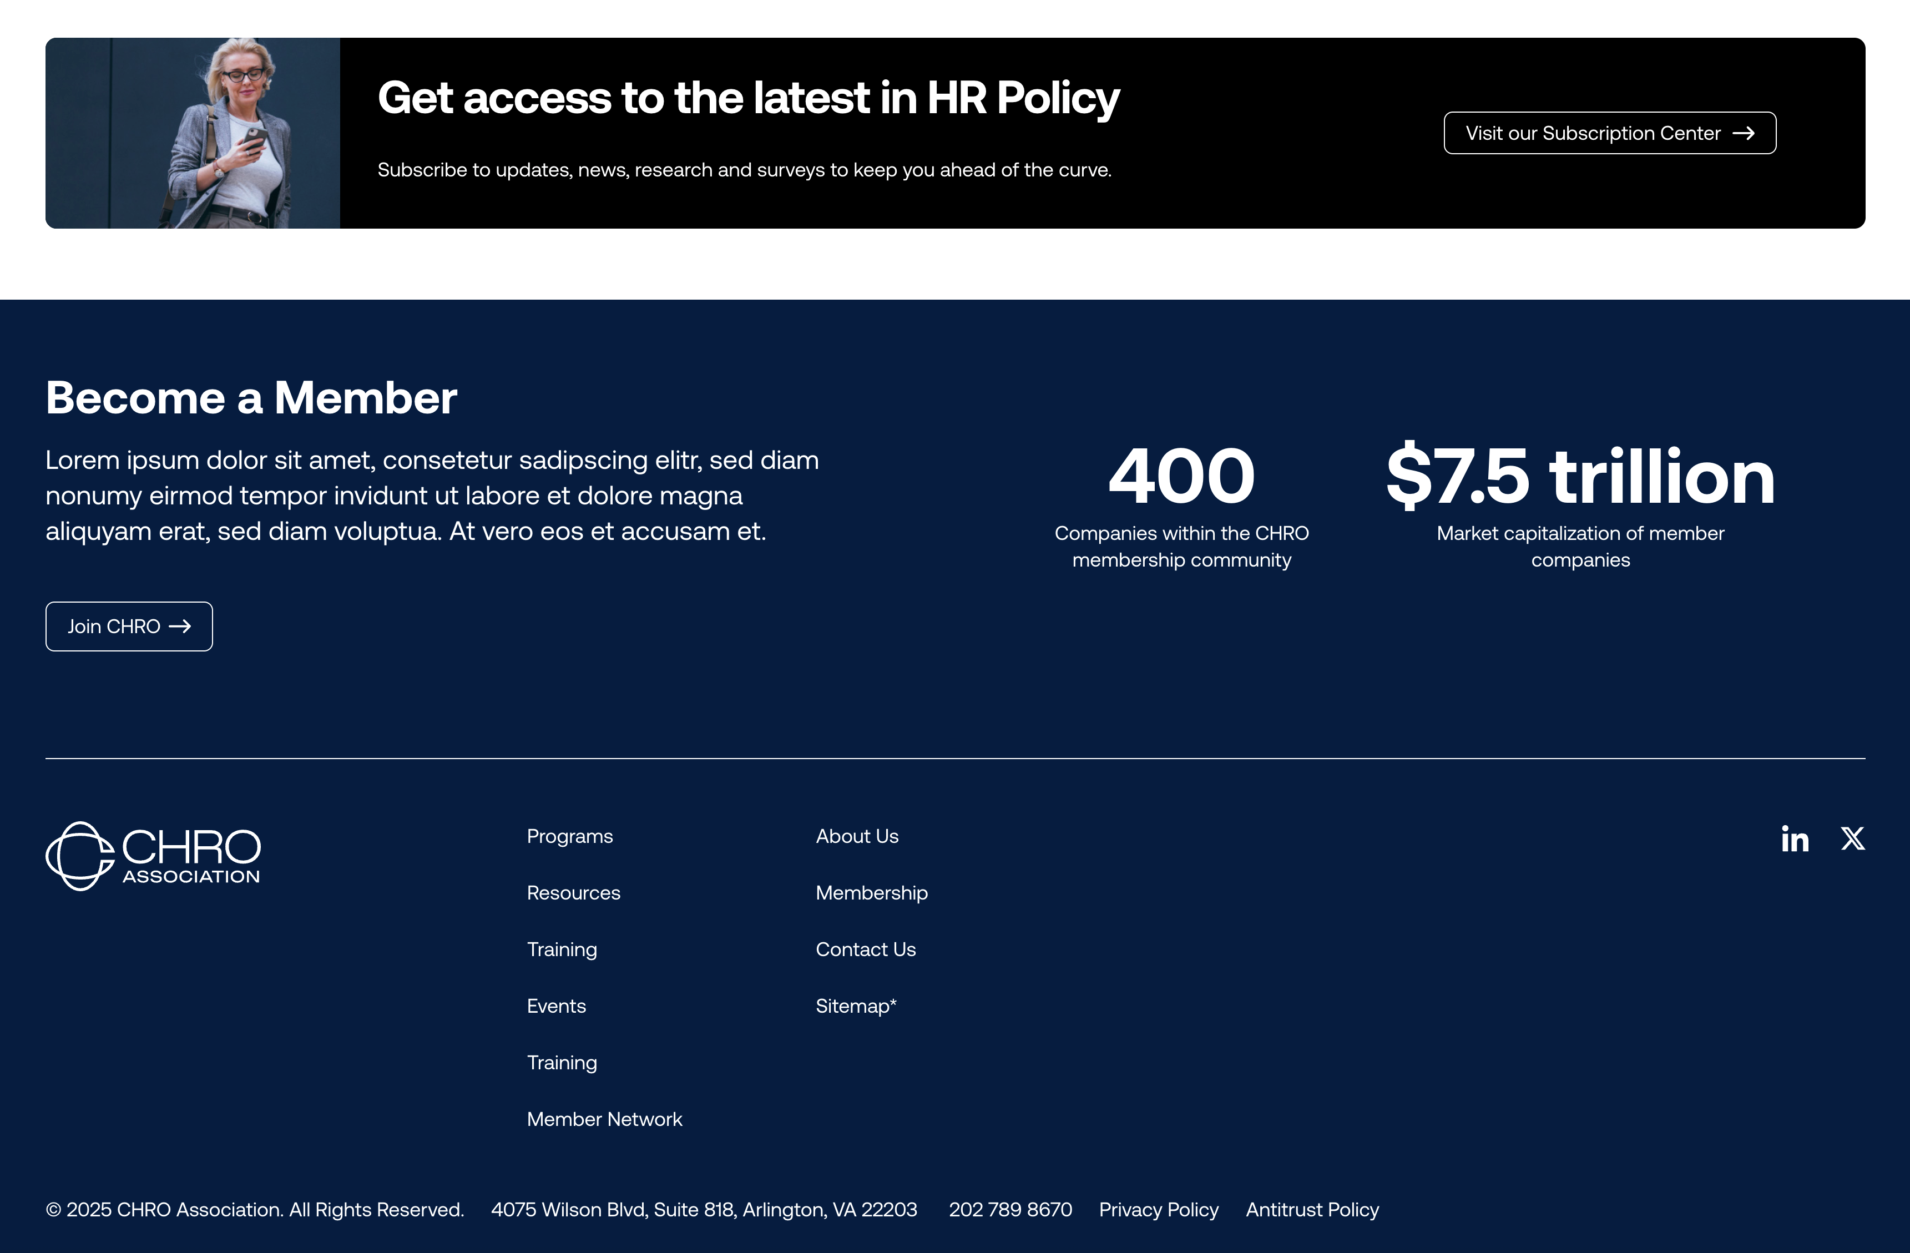Open the Antitrust Policy link
Viewport: 1910px width, 1253px height.
coord(1312,1210)
